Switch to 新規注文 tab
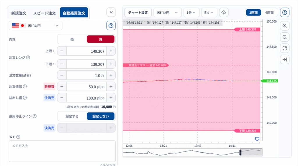Screen dimensions: 298x166 pos(19,13)
